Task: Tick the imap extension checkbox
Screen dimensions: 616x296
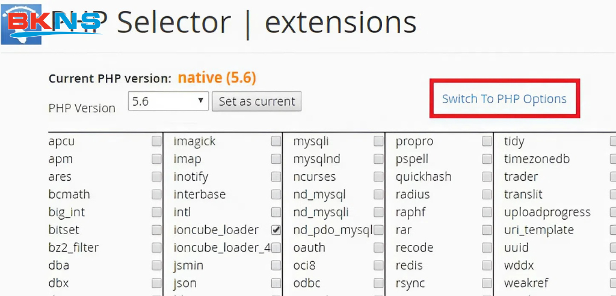Action: 276,159
